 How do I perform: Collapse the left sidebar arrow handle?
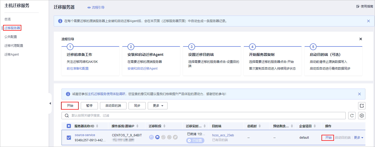tap(50, 103)
